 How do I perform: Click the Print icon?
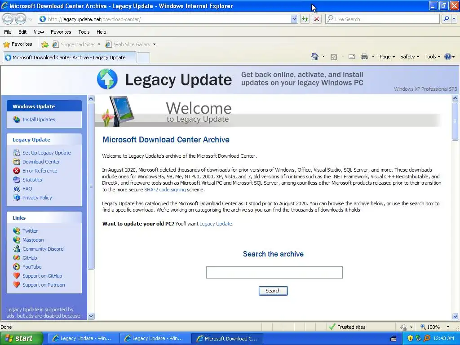tap(364, 57)
